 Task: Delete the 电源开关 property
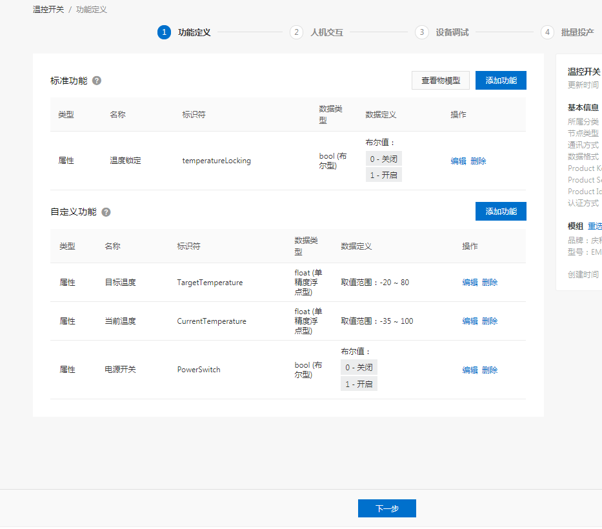pos(490,370)
